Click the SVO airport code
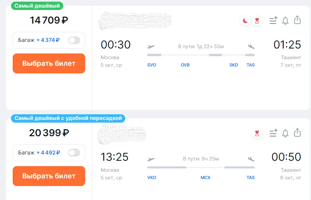 point(152,65)
